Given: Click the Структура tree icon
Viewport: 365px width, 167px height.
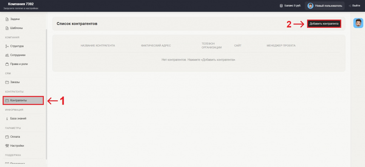Looking at the screenshot, I should click(7, 46).
